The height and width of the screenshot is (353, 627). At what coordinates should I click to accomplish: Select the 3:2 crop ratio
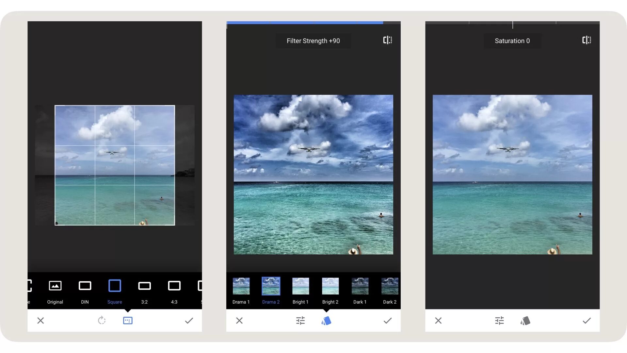click(144, 286)
